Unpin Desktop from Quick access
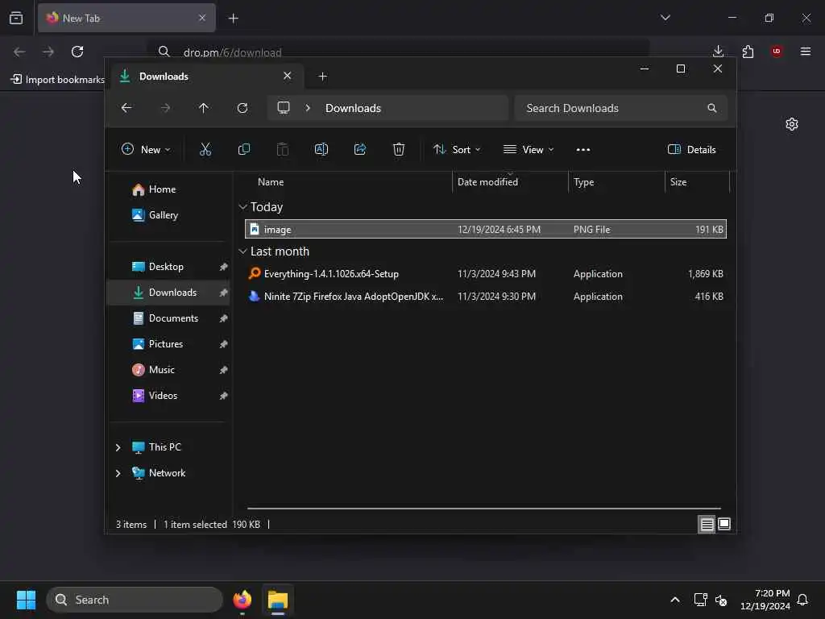The width and height of the screenshot is (825, 619). [224, 267]
